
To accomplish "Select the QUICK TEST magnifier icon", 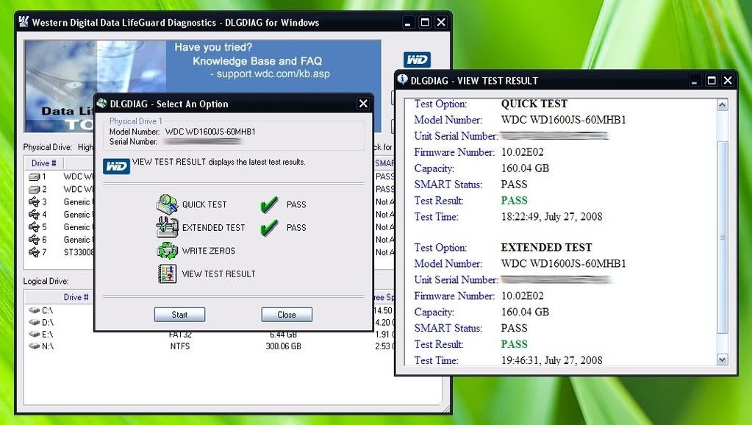I will pyautogui.click(x=167, y=204).
